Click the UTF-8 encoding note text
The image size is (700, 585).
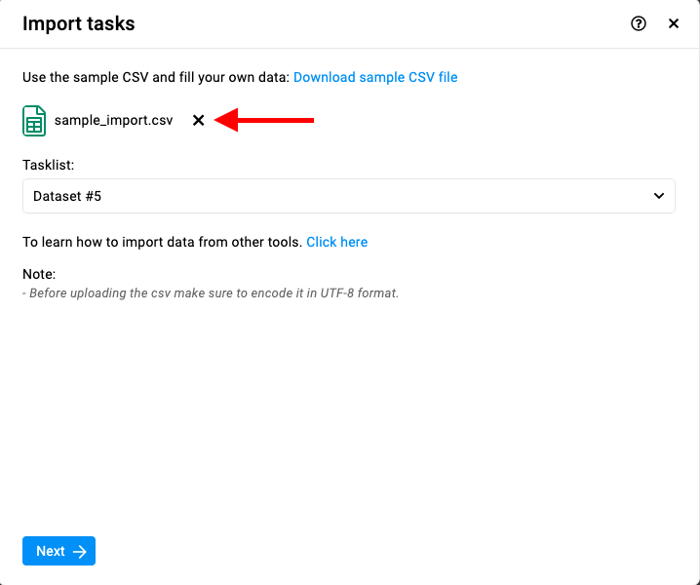tap(211, 293)
